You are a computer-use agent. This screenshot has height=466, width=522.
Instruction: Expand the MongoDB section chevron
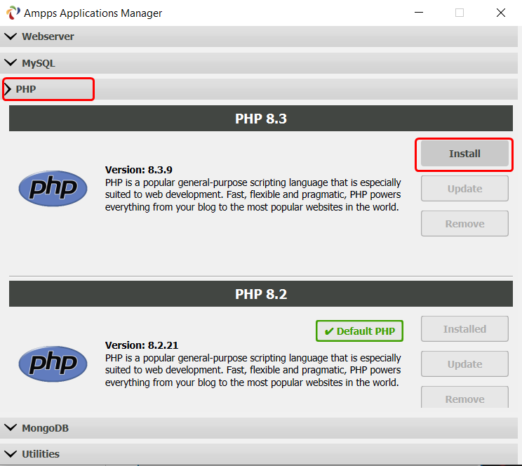[x=11, y=427]
